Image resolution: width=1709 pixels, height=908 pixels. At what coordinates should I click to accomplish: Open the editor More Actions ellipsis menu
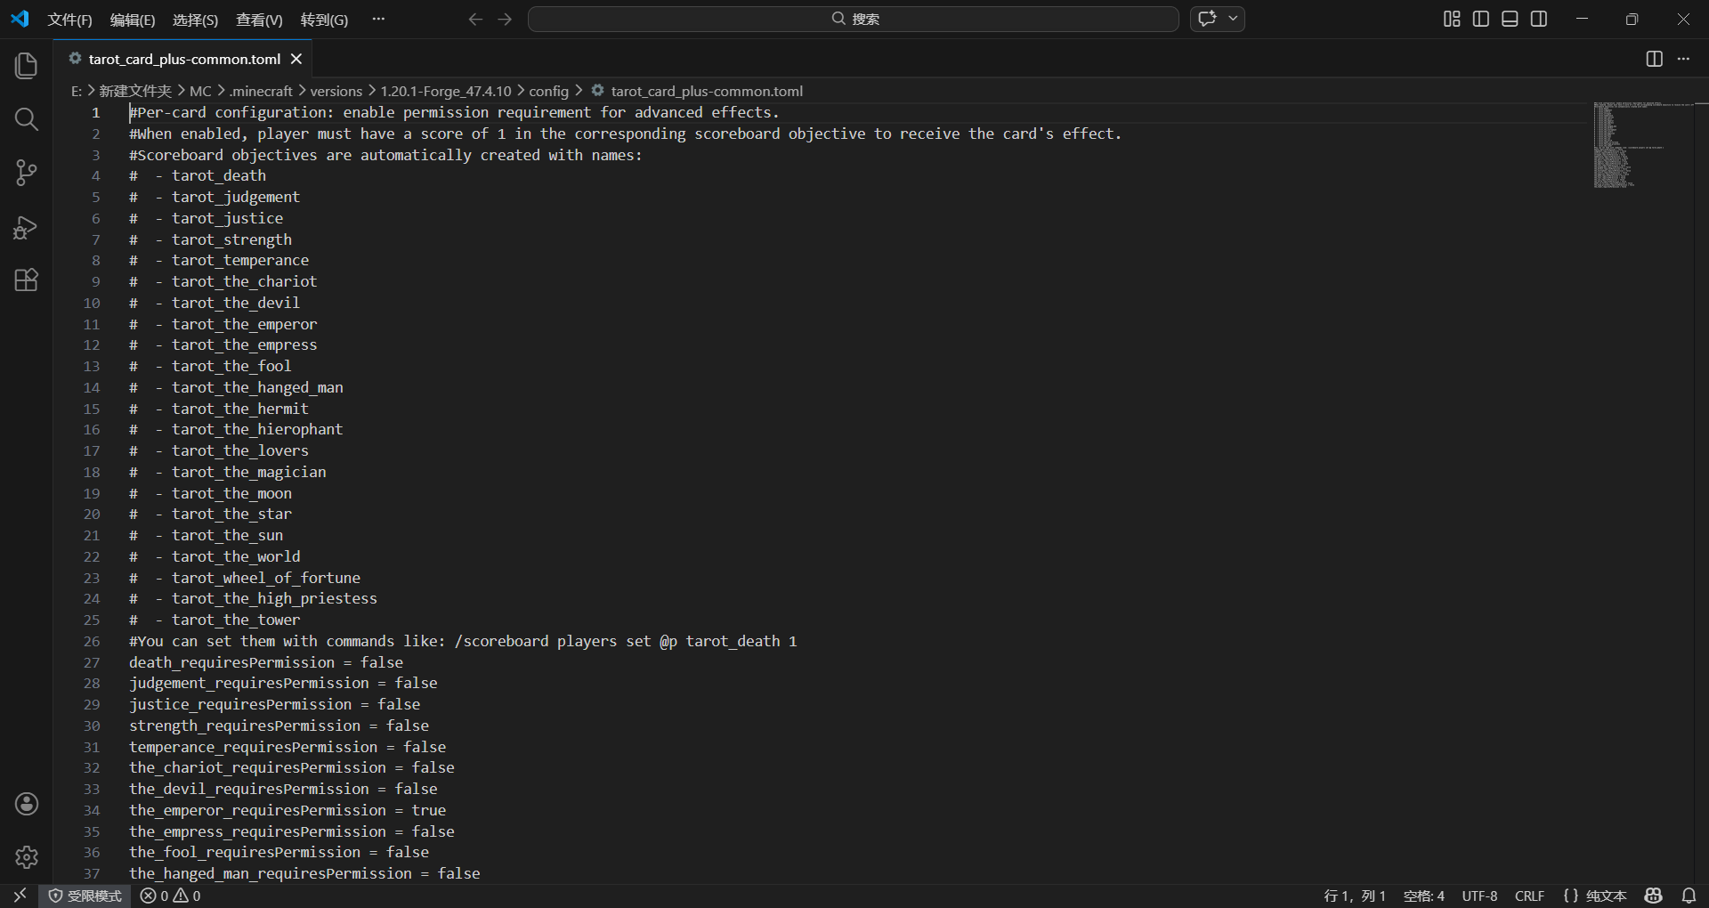click(x=1683, y=59)
